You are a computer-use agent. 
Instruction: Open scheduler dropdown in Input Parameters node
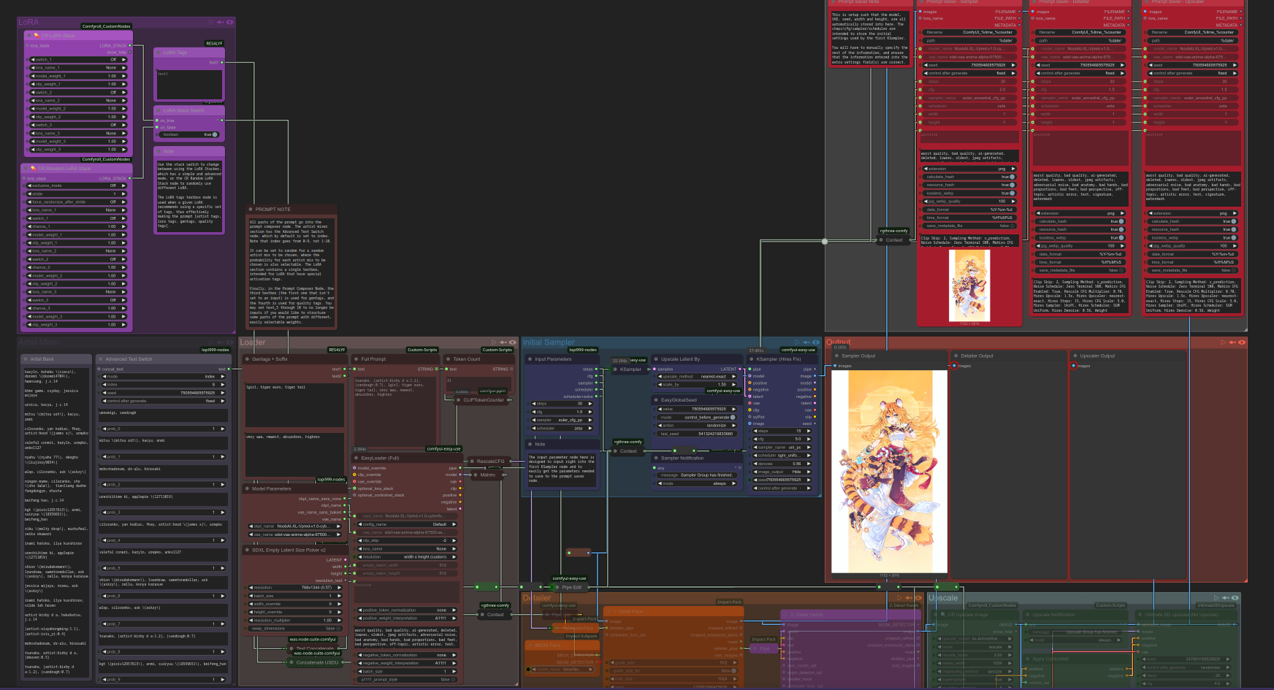click(x=562, y=429)
